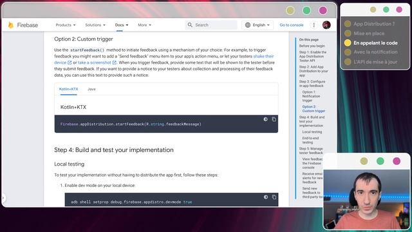Expand the left side navigation arrow

(3, 198)
